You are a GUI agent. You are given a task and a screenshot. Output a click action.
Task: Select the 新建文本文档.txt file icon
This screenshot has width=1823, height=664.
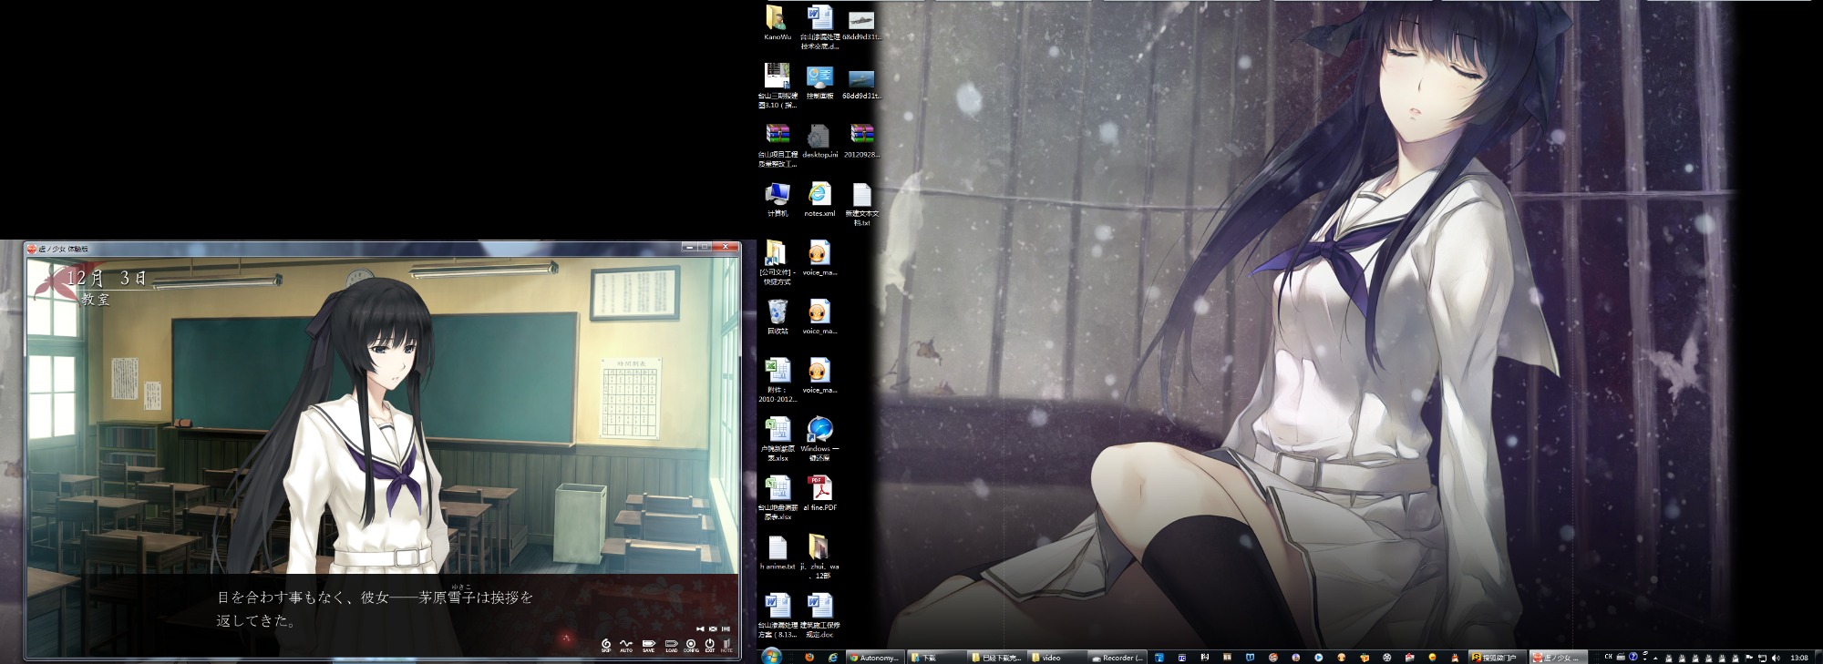[x=862, y=204]
